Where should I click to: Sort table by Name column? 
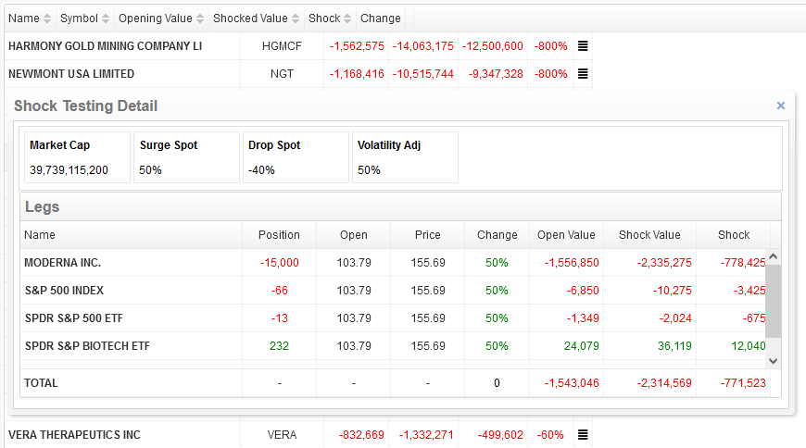click(30, 19)
